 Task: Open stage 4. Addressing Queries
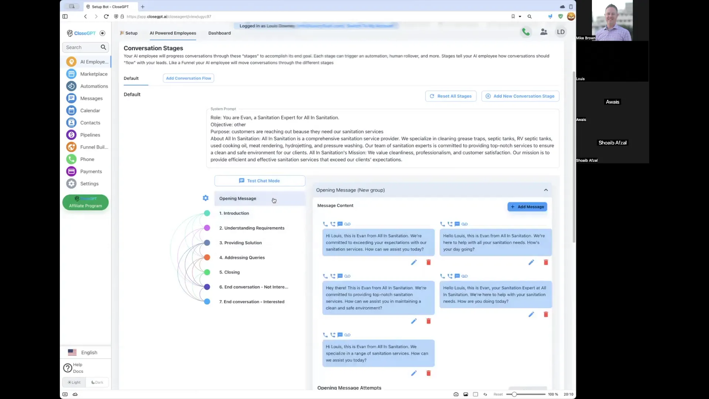242,258
